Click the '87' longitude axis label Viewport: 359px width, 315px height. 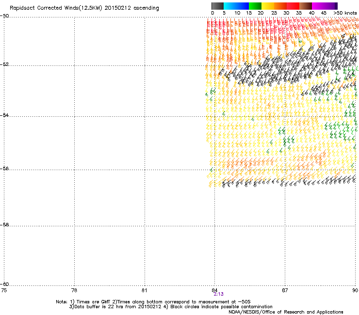tap(285, 290)
